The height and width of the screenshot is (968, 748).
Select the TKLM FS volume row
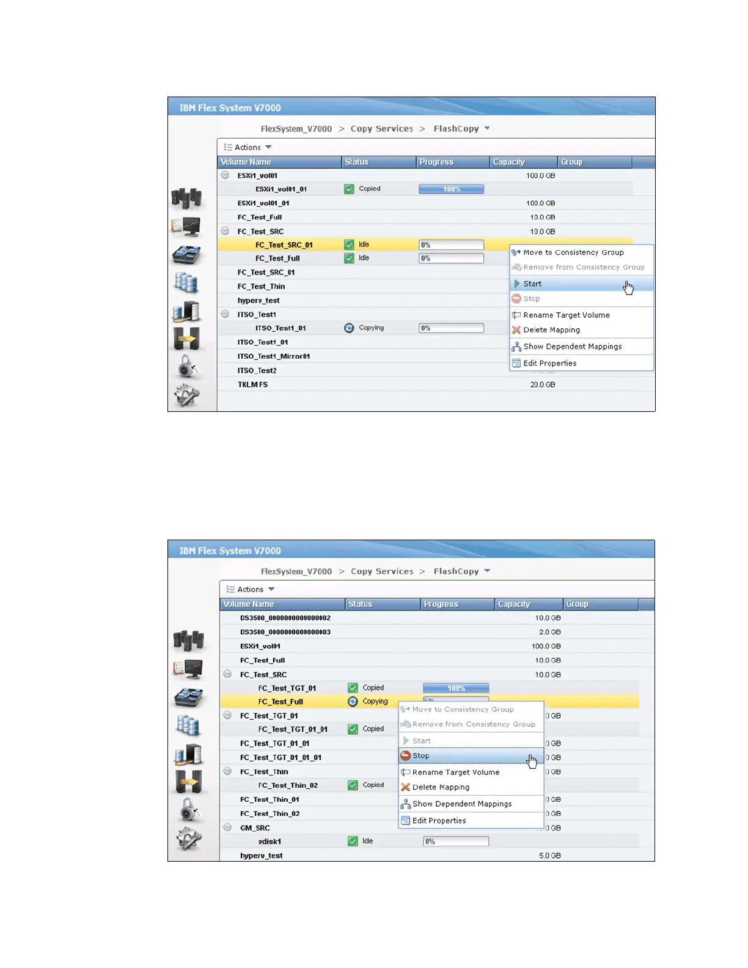click(x=425, y=385)
